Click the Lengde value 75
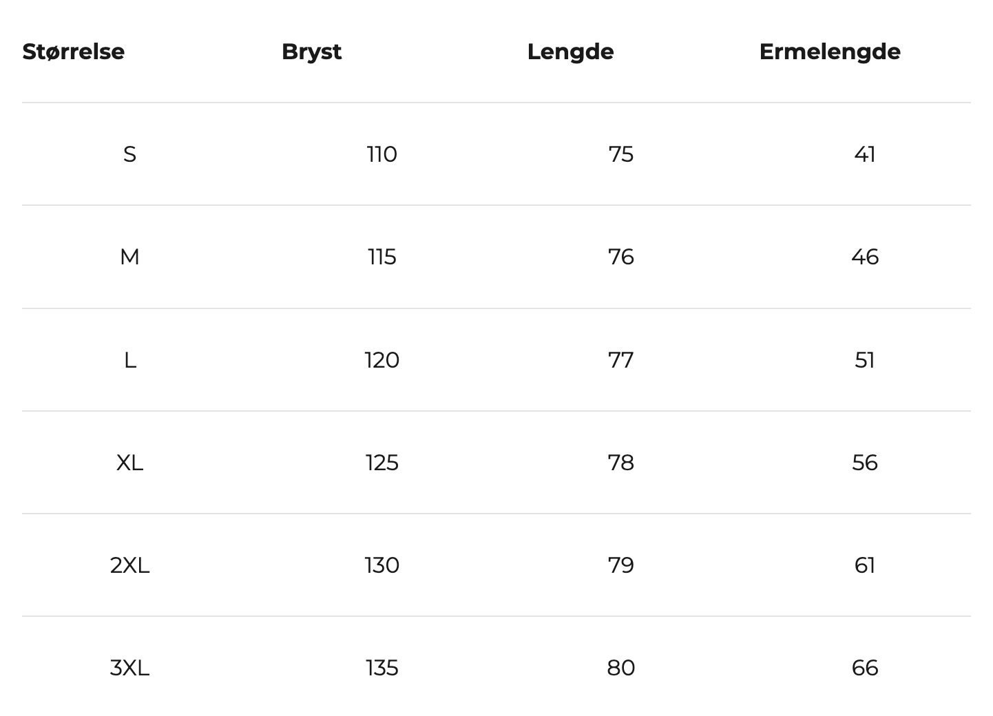This screenshot has width=993, height=716. [620, 154]
